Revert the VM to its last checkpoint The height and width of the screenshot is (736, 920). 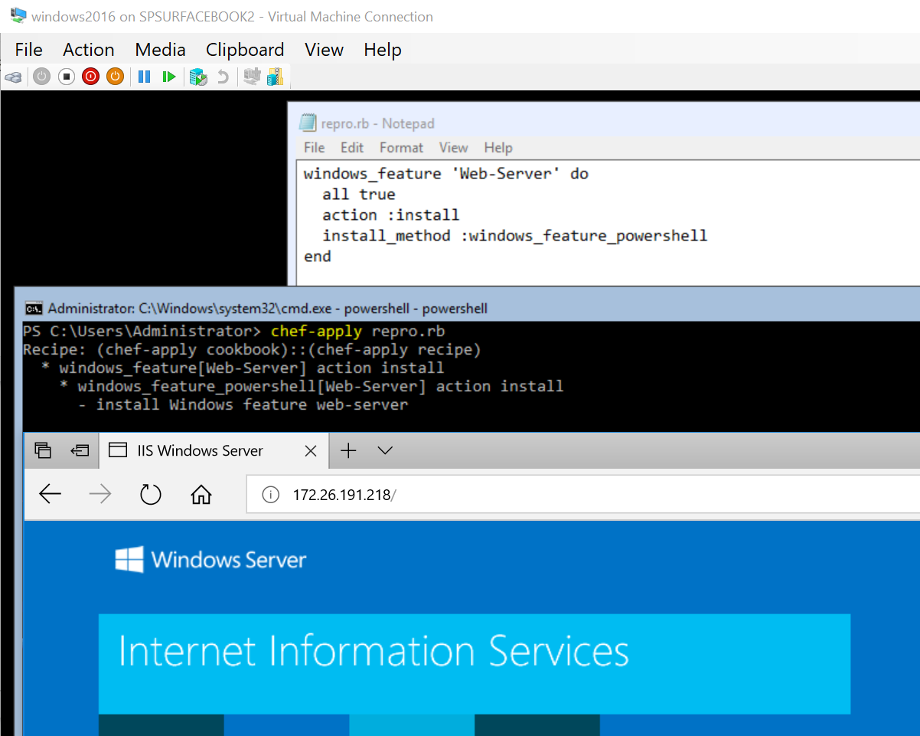click(223, 76)
